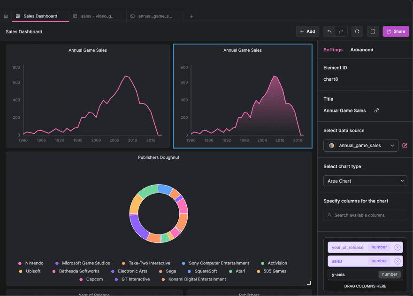Image resolution: width=413 pixels, height=296 pixels.
Task: Toggle Electronic Arts legend entry
Action: point(129,271)
